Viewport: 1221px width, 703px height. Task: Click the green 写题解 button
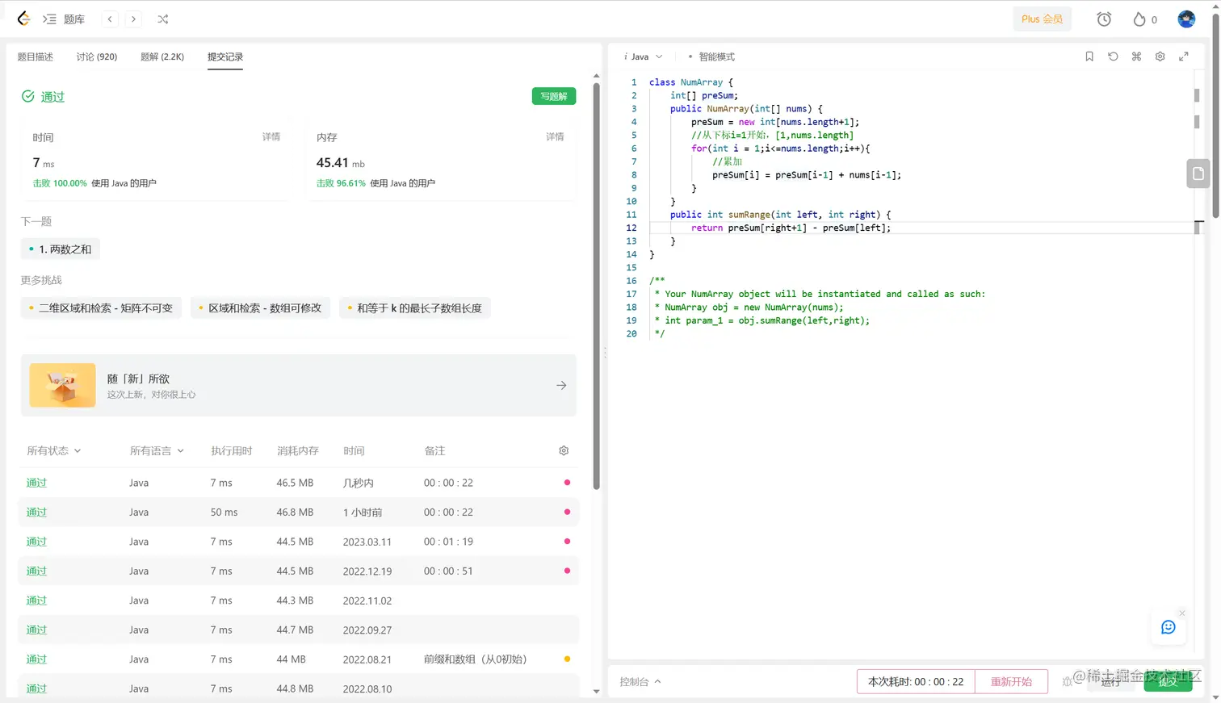(x=554, y=96)
